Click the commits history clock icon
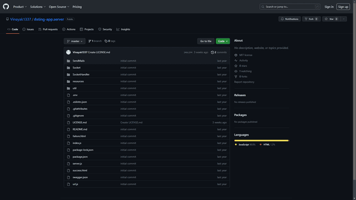The width and height of the screenshot is (356, 200). click(x=212, y=52)
